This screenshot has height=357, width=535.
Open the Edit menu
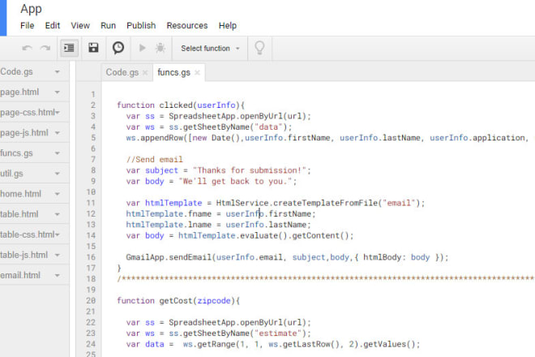tap(52, 26)
